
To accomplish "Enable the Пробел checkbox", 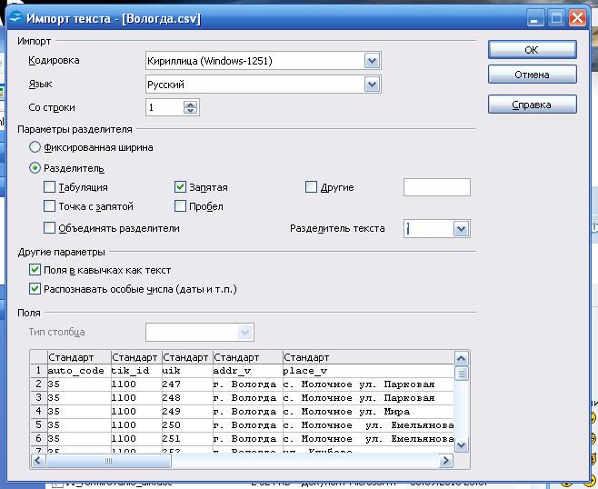I will click(x=180, y=206).
